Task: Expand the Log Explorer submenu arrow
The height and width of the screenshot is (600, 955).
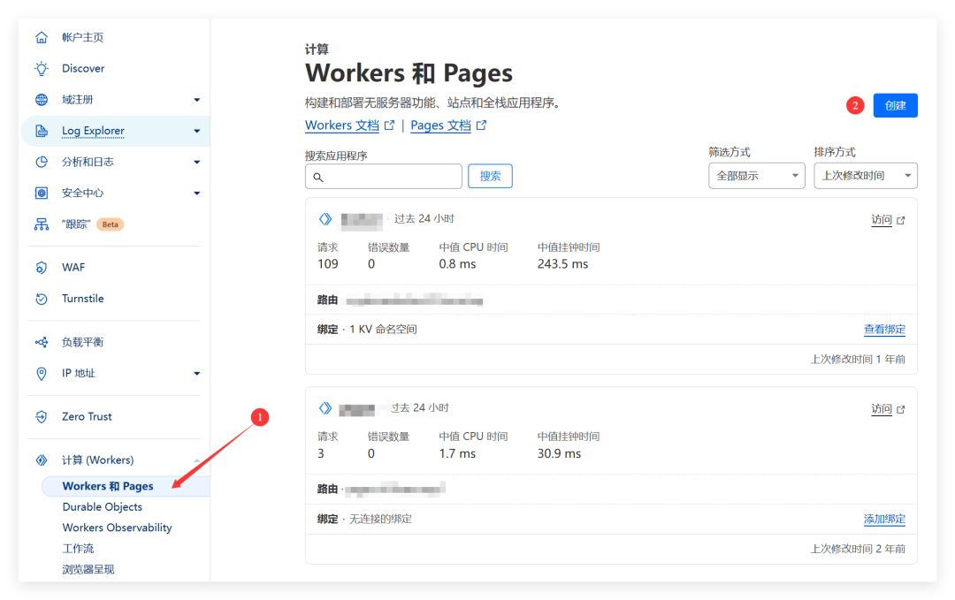Action: click(196, 131)
